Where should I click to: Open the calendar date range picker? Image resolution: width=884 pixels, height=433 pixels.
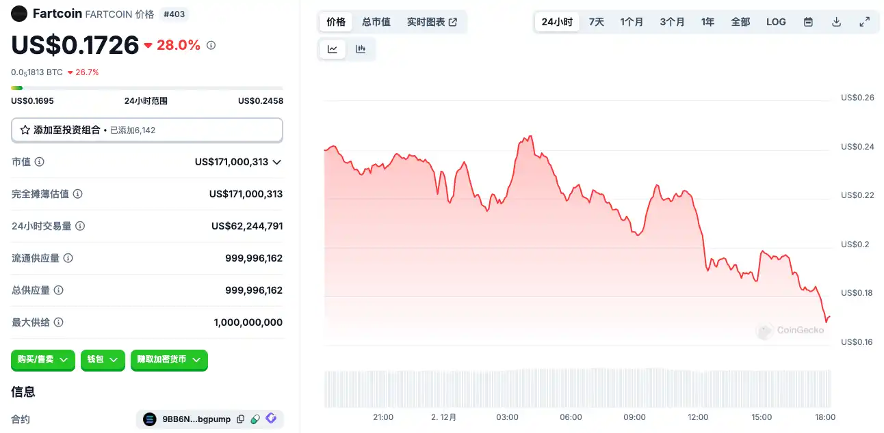[808, 22]
